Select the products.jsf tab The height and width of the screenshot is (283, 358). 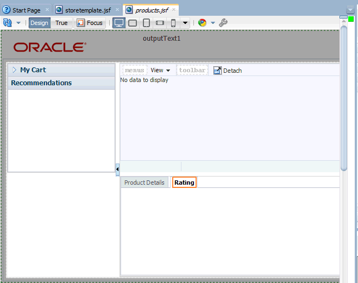[151, 10]
